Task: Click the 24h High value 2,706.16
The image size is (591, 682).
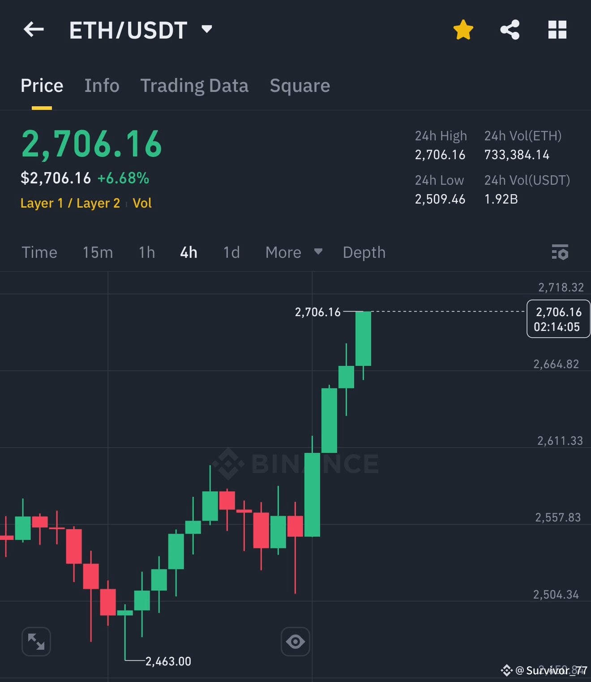Action: coord(440,155)
